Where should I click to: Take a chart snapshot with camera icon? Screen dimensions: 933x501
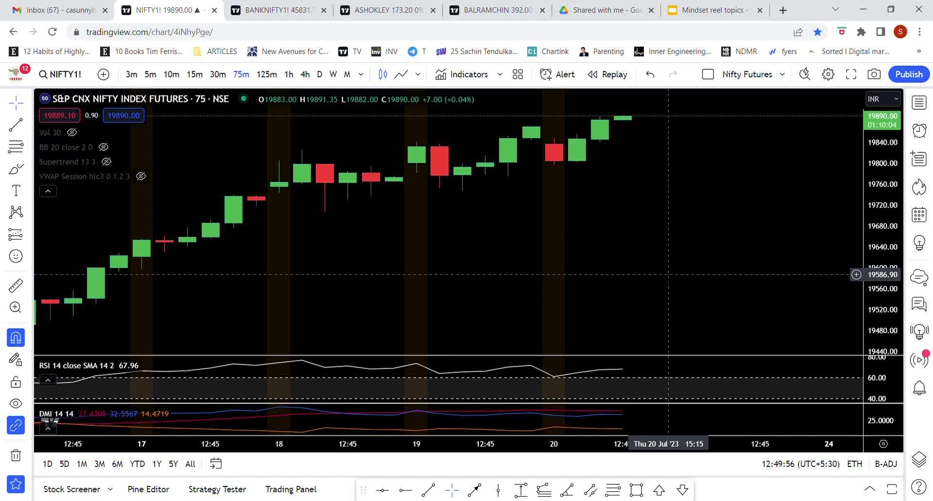[874, 74]
